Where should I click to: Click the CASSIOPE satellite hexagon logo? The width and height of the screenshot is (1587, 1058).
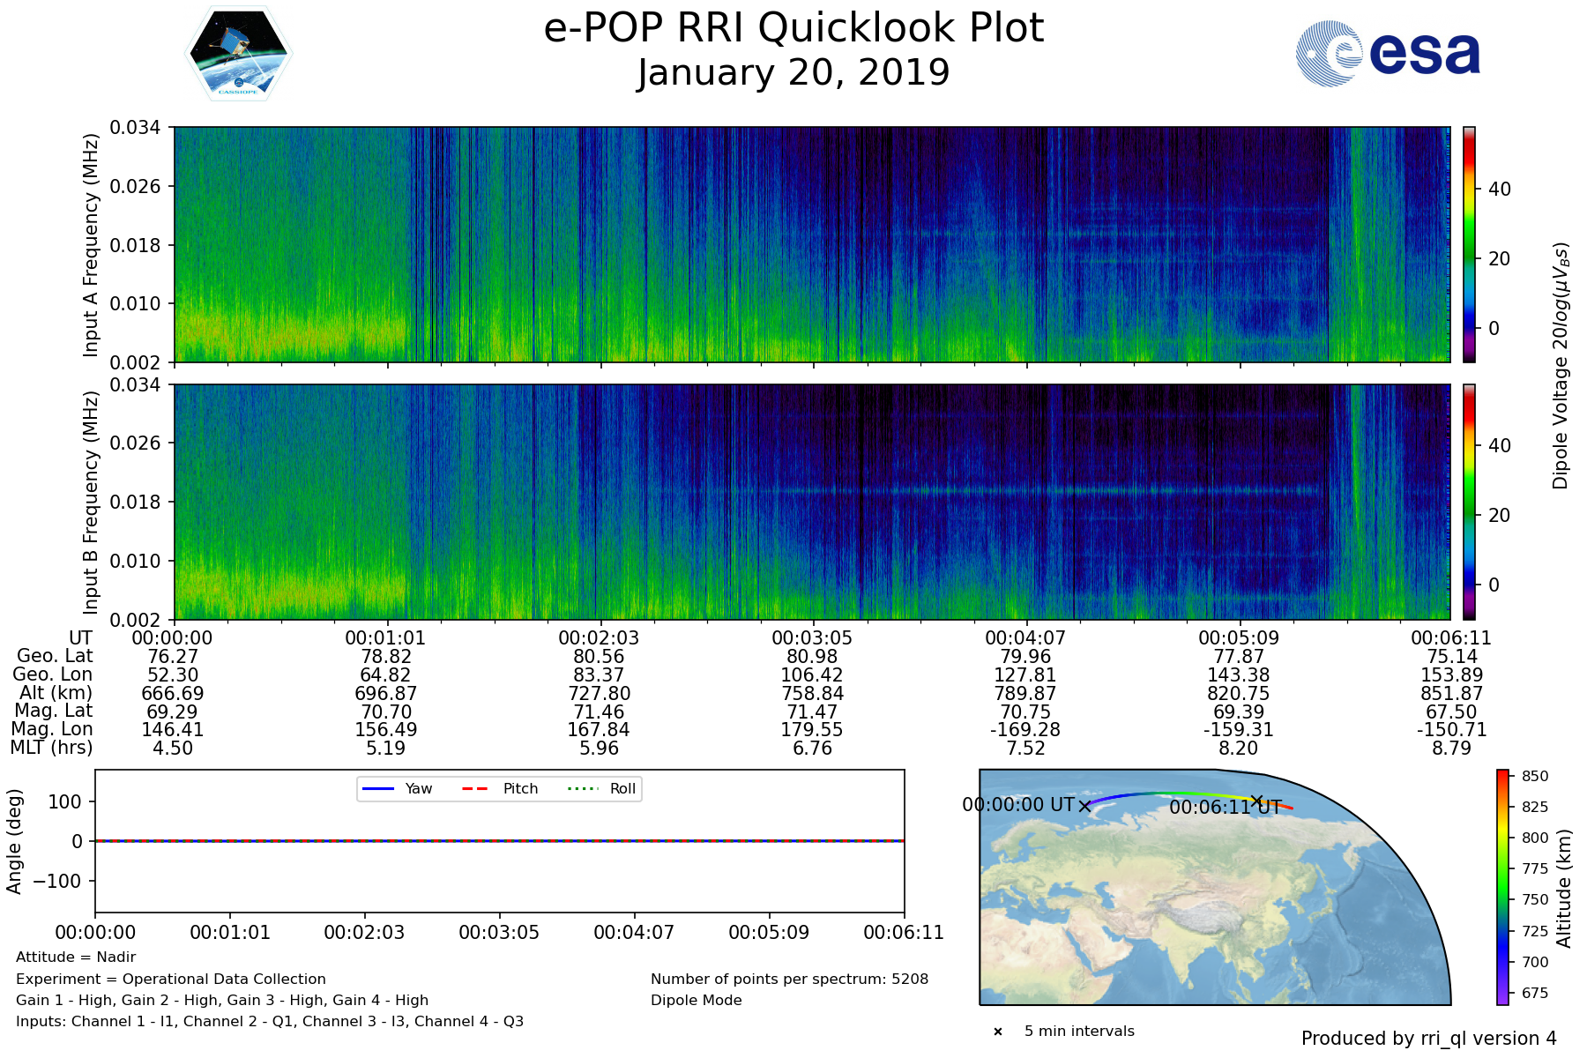click(x=238, y=55)
